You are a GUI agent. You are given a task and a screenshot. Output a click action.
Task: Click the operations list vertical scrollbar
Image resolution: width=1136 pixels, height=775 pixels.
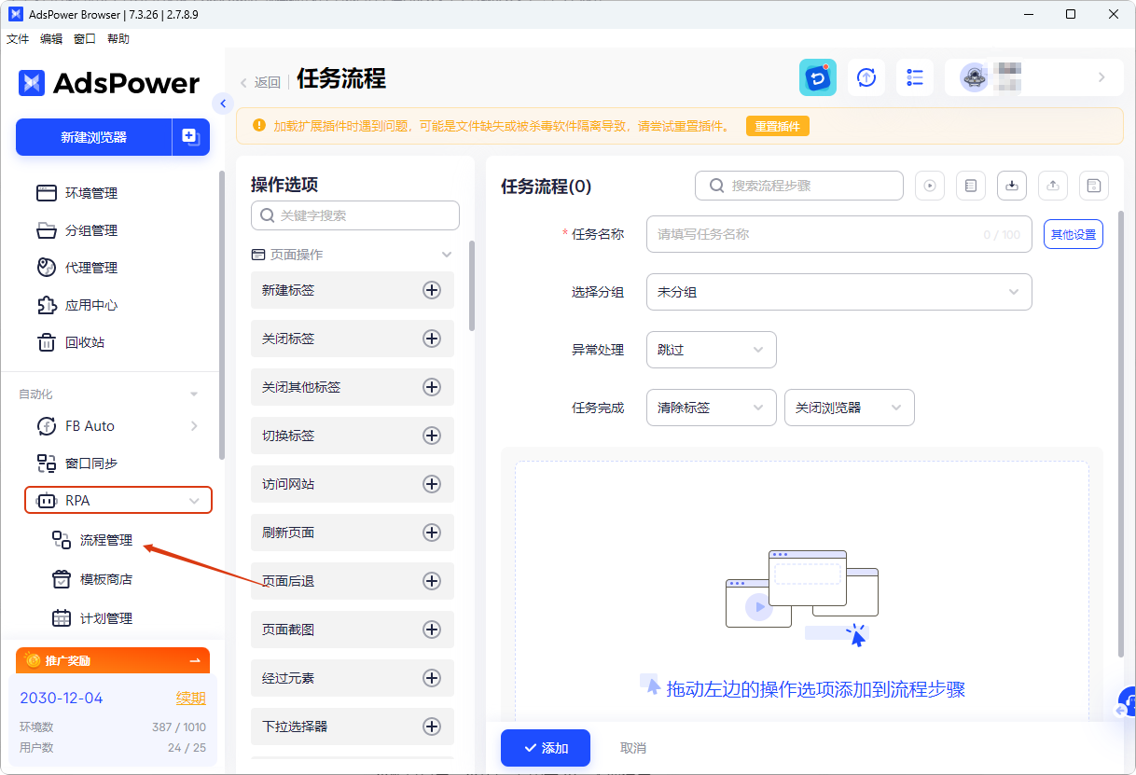point(472,285)
